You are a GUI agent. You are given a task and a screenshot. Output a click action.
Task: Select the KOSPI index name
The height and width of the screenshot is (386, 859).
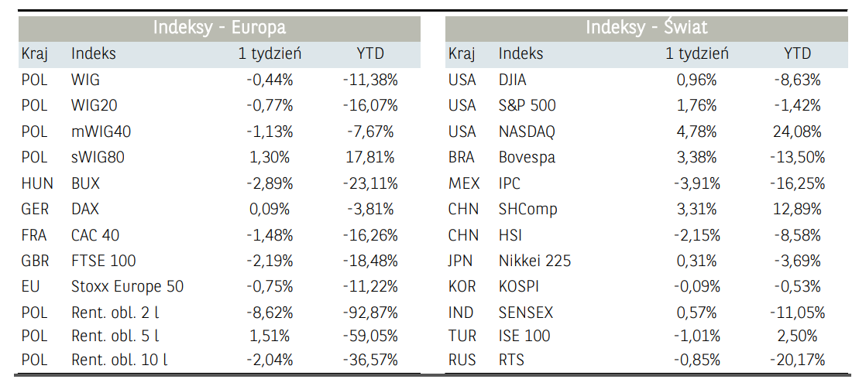click(519, 286)
